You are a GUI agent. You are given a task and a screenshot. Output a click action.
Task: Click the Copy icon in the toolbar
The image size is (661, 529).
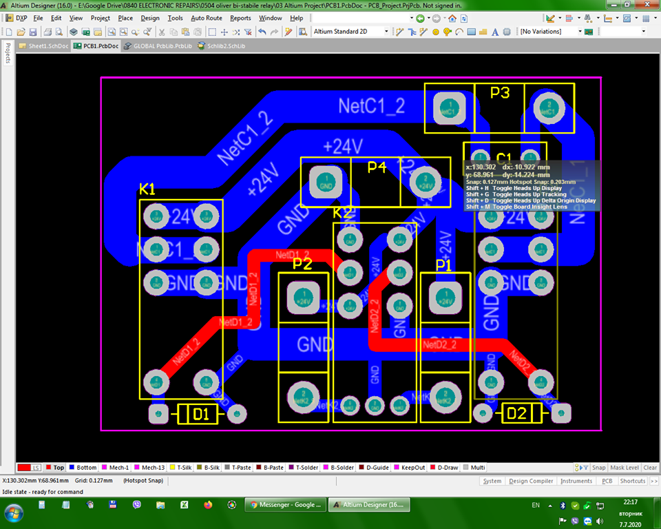(174, 32)
